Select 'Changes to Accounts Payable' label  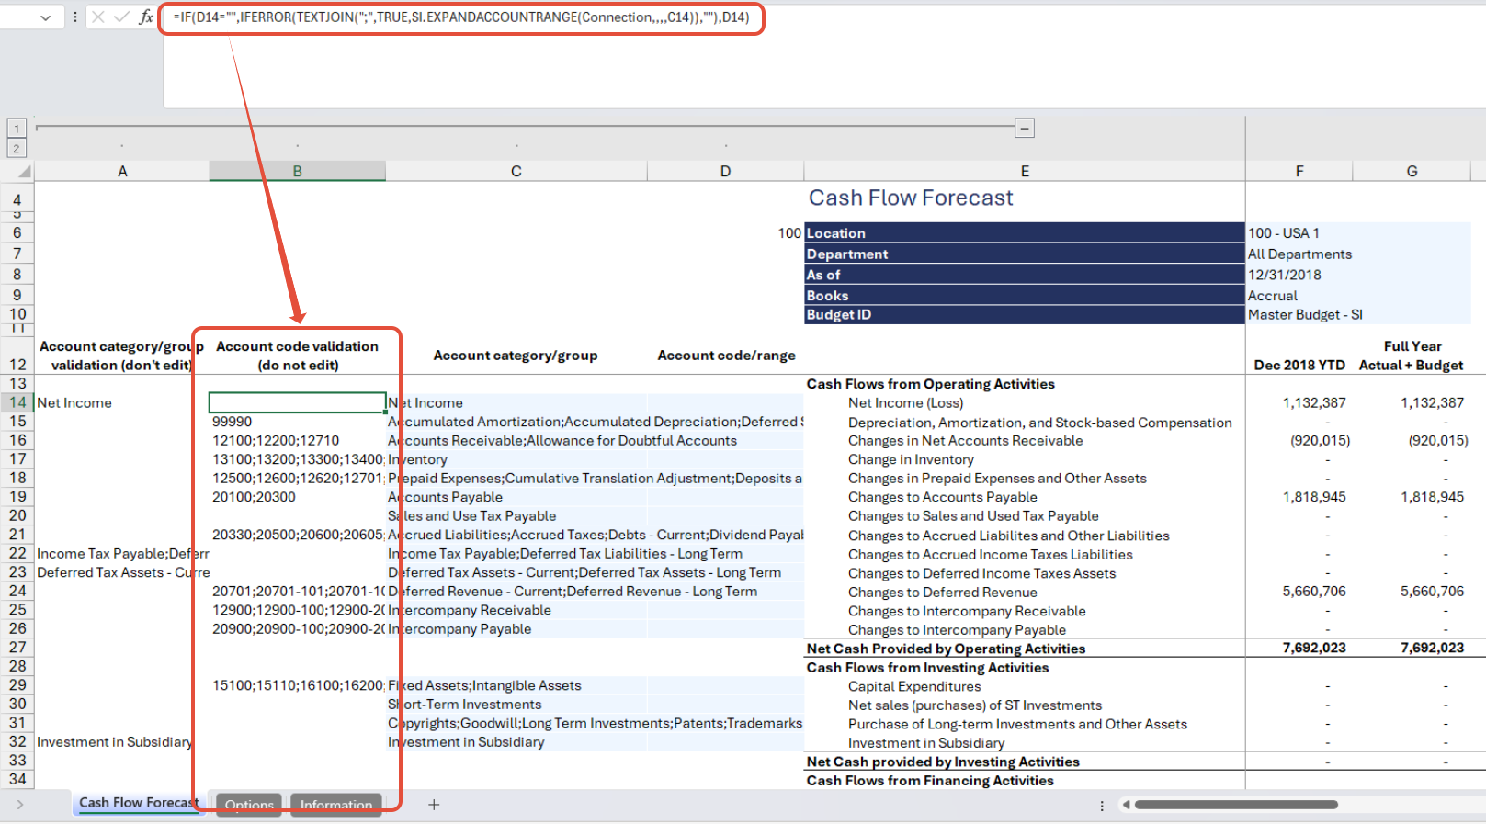[942, 497]
